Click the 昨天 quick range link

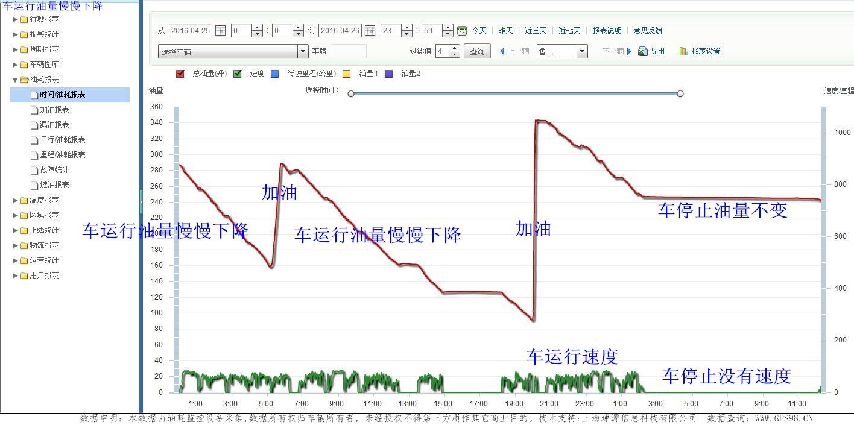tap(505, 30)
